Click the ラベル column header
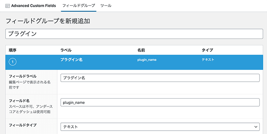This screenshot has width=267, height=134. [66, 50]
